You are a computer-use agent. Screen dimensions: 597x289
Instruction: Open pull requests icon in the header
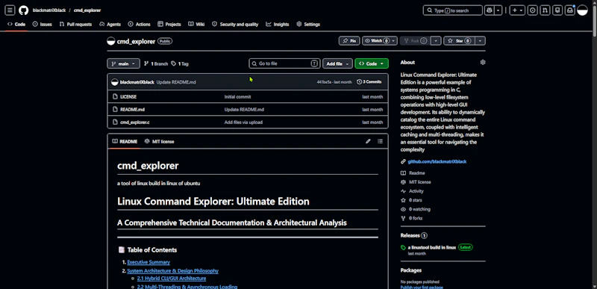point(546,10)
